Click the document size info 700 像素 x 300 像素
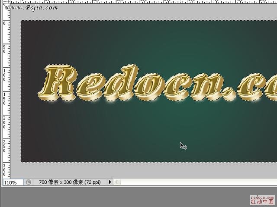 pos(70,182)
